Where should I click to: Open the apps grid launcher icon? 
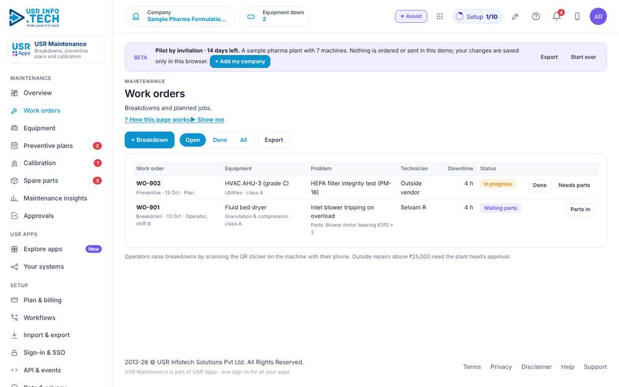point(439,16)
